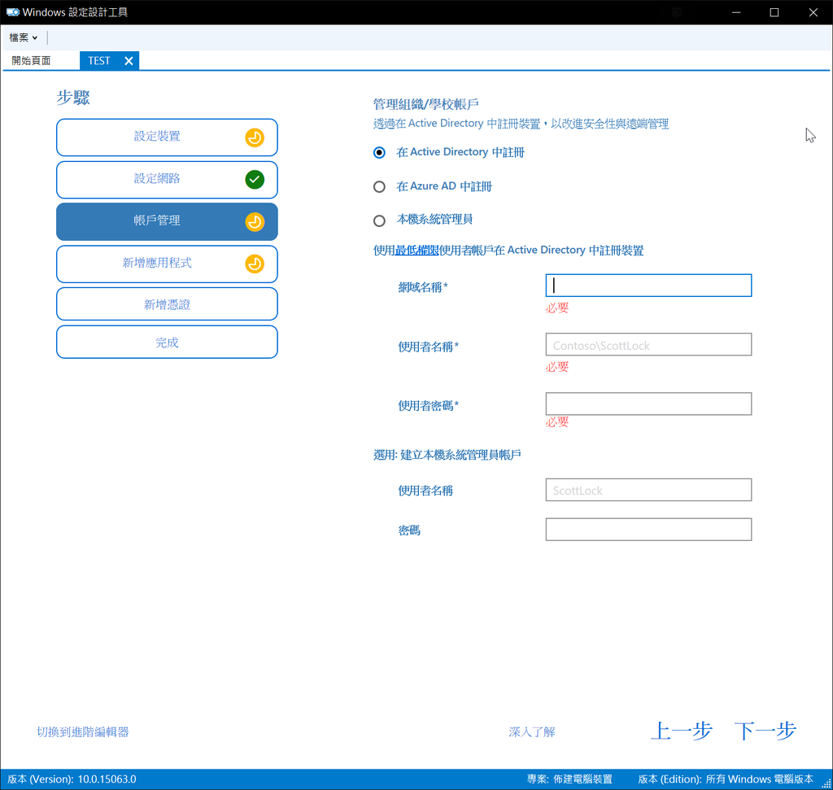Switch to the TEST tab

(99, 60)
